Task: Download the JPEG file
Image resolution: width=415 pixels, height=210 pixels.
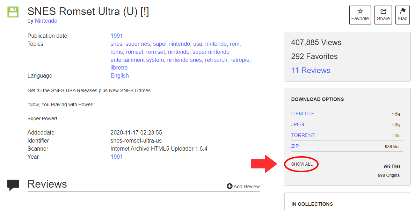Action: point(298,124)
